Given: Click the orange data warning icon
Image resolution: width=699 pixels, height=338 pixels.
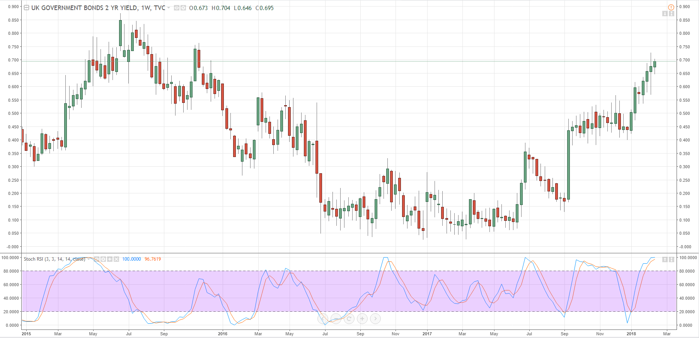Looking at the screenshot, I should click(x=671, y=7).
